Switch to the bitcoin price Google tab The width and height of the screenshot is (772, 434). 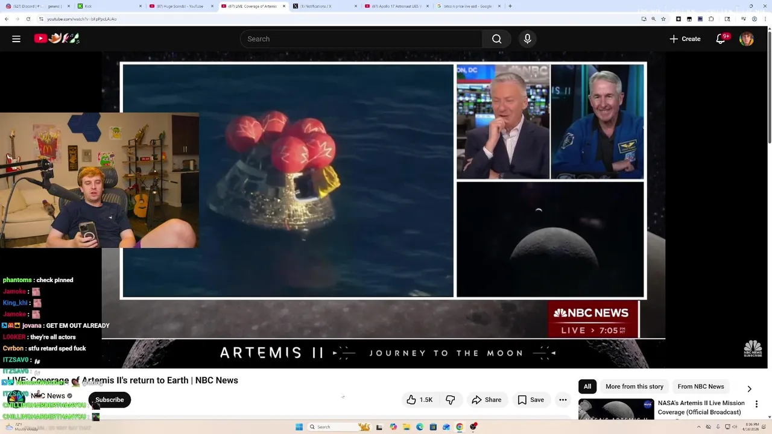point(469,6)
